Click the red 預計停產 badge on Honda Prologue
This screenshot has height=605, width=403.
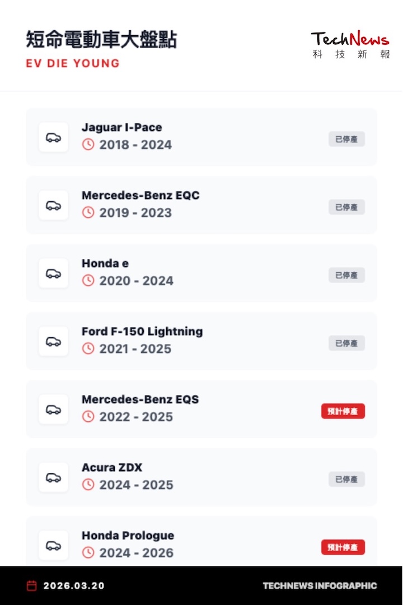tap(343, 547)
